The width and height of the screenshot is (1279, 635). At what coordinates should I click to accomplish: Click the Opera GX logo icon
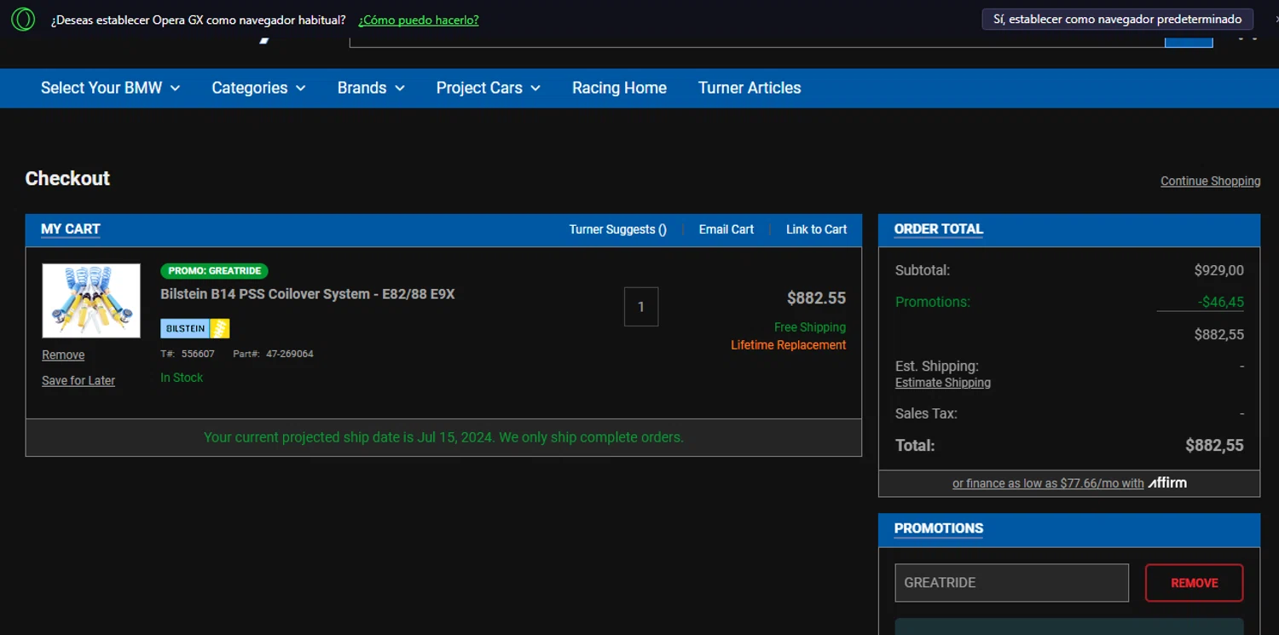coord(23,19)
